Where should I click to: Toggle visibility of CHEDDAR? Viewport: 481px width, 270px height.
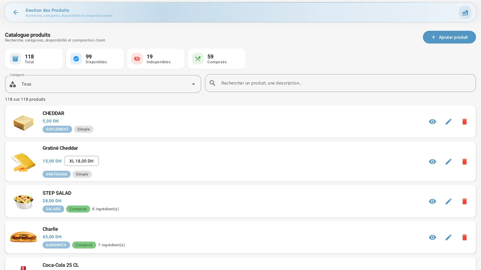[432, 122]
